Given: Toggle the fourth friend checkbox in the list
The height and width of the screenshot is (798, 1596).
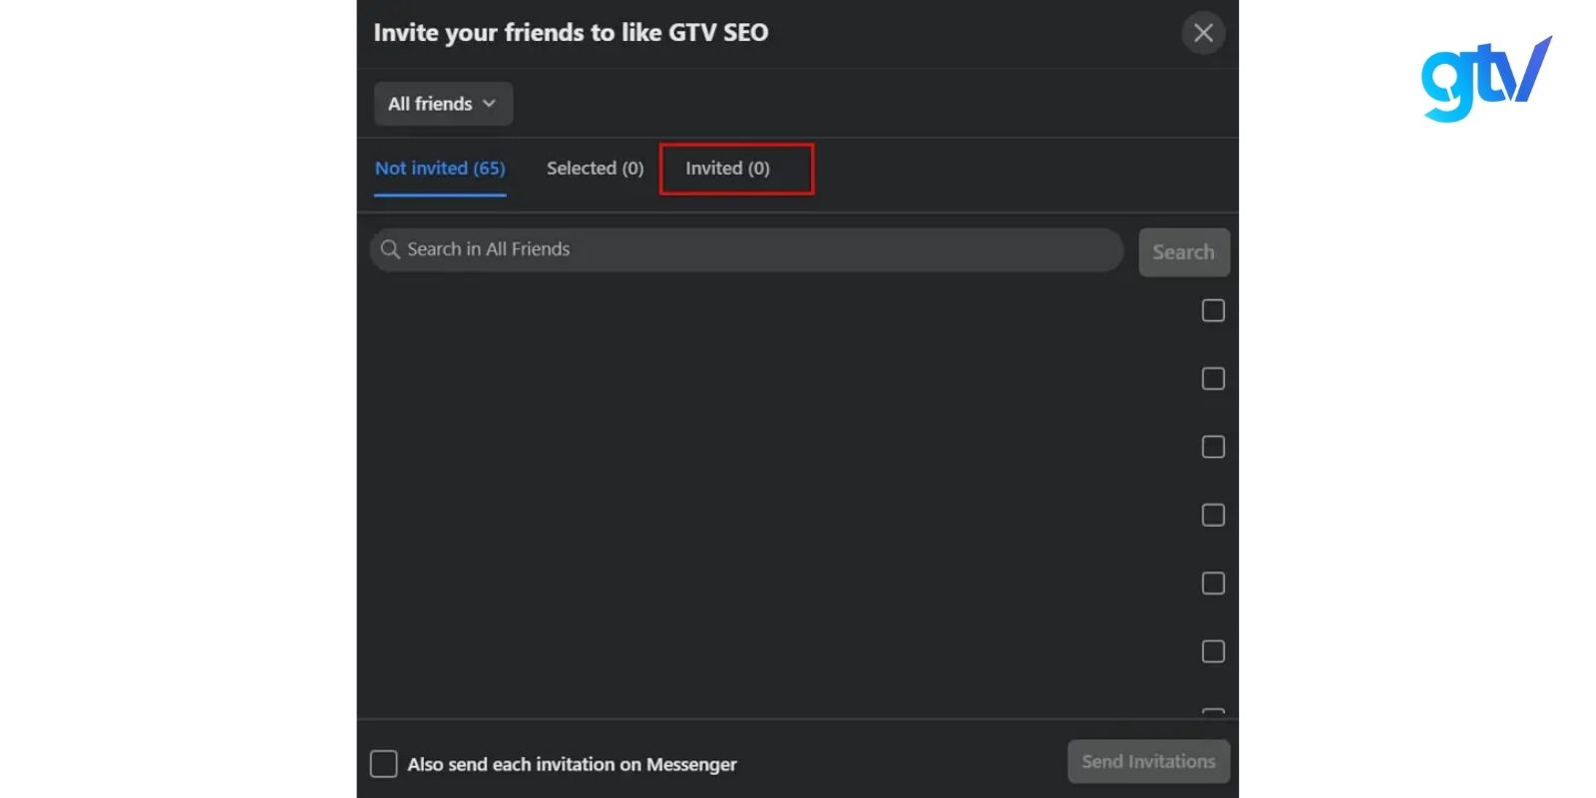Looking at the screenshot, I should 1213,515.
